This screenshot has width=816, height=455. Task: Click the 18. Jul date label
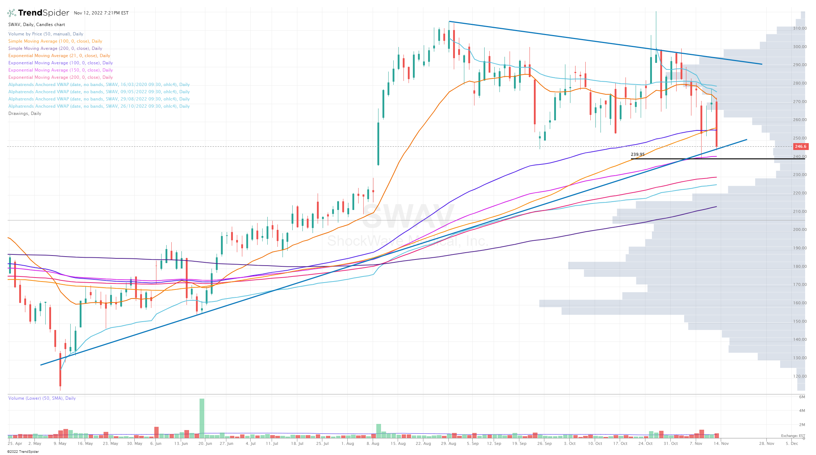(297, 443)
